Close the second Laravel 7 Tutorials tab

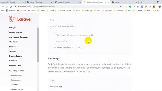click(80, 2)
